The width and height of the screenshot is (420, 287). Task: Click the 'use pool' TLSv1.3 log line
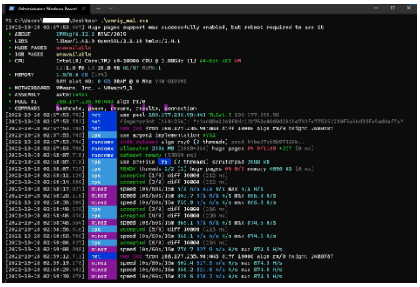click(199, 115)
